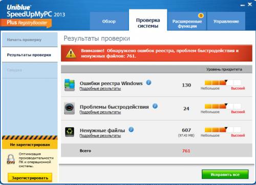Click the Уровень приоритета column header
Screen dimensions: 256x185
(224, 69)
